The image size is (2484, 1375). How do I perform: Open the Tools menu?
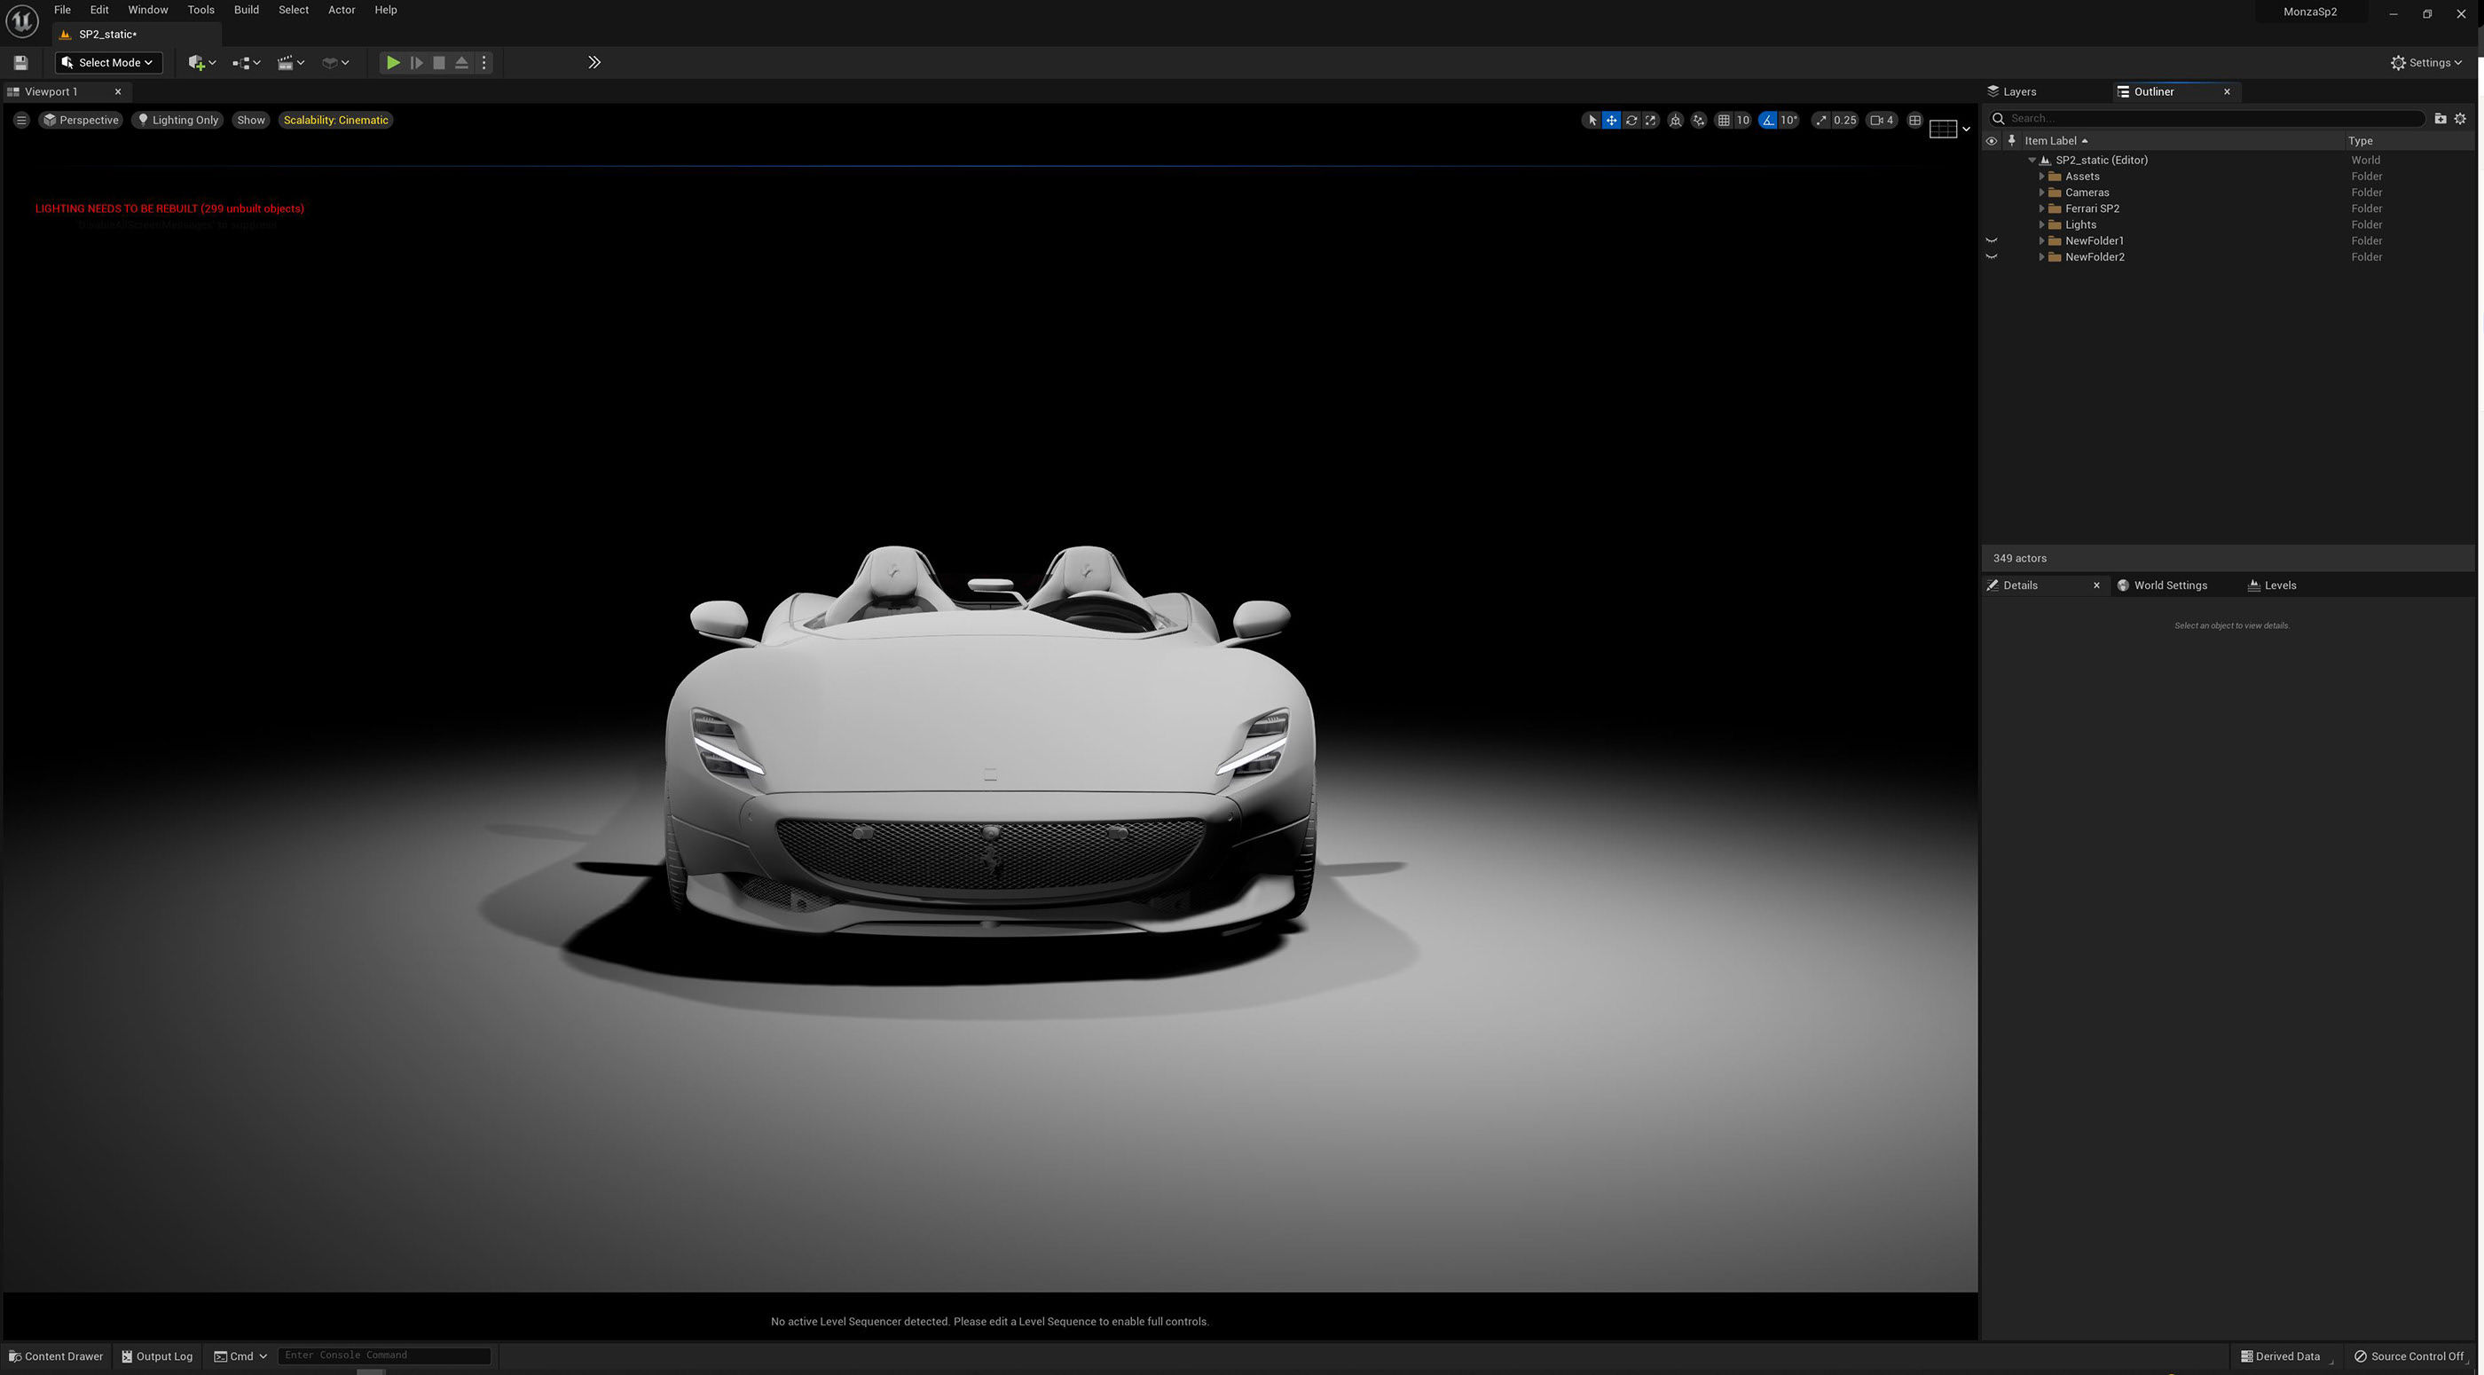[200, 10]
